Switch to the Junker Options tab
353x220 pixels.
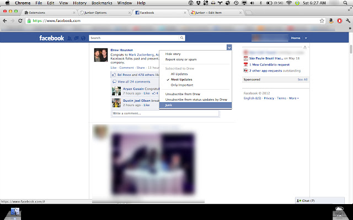point(105,13)
